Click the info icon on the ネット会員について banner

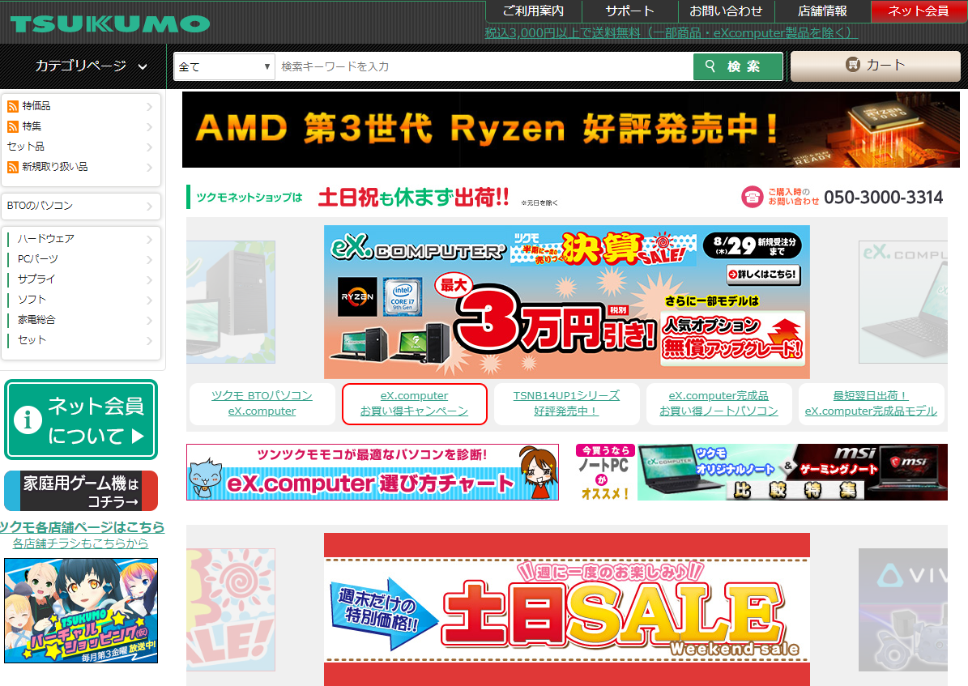click(28, 420)
